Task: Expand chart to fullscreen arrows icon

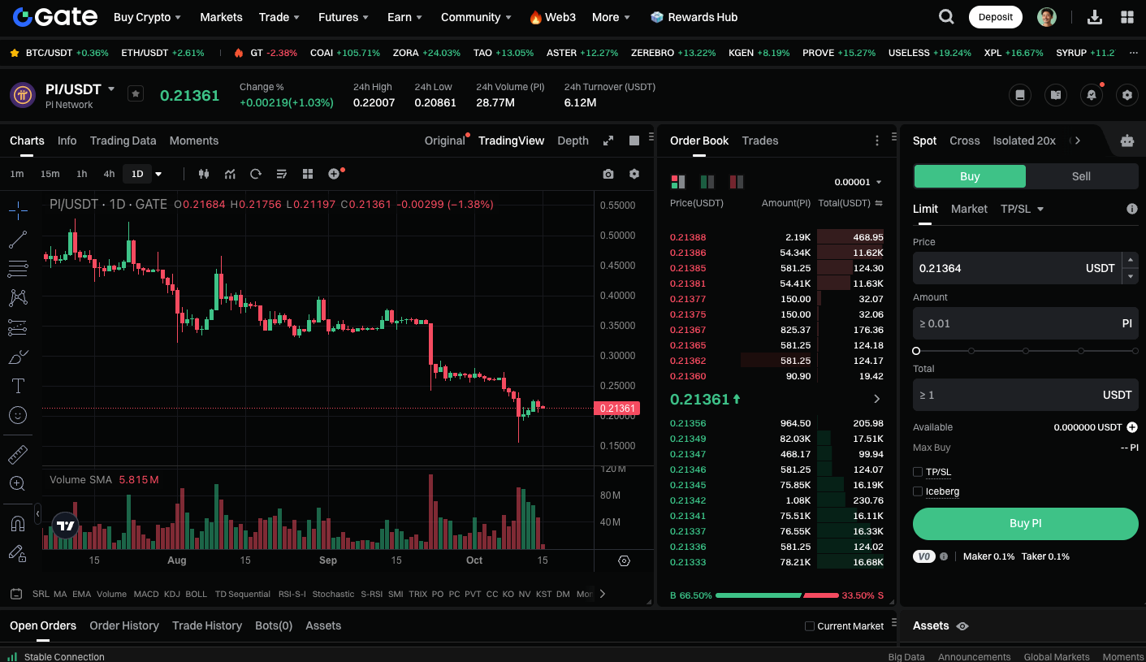Action: point(608,141)
